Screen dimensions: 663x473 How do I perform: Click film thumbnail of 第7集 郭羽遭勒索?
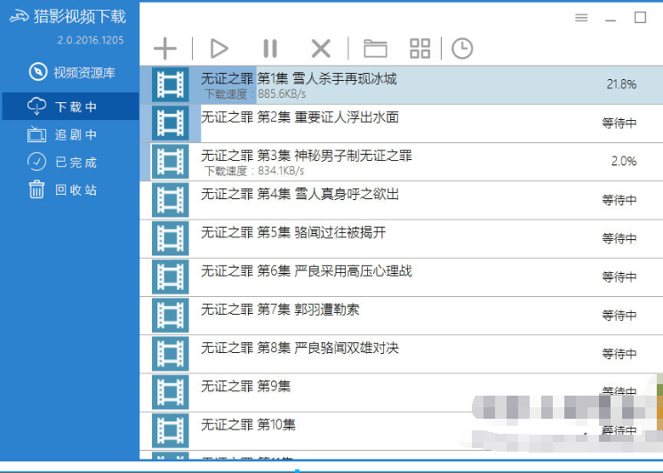coord(170,316)
